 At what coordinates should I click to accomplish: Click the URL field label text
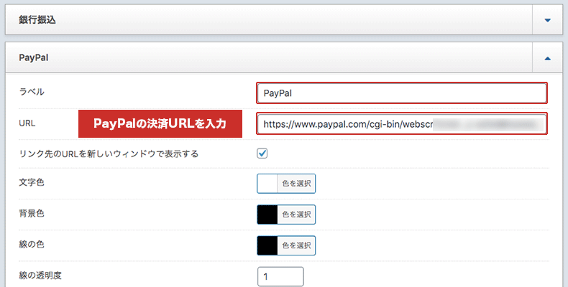27,123
